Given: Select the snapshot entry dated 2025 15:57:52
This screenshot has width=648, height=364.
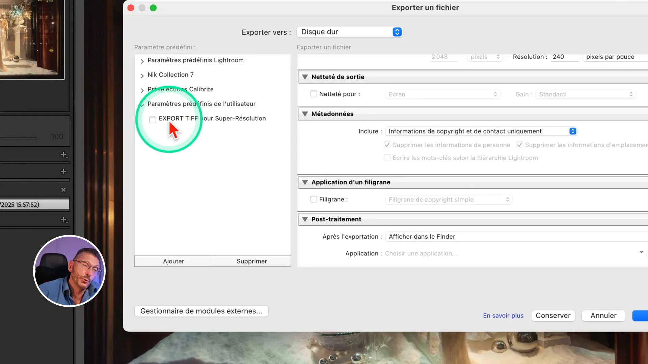Looking at the screenshot, I should point(34,204).
